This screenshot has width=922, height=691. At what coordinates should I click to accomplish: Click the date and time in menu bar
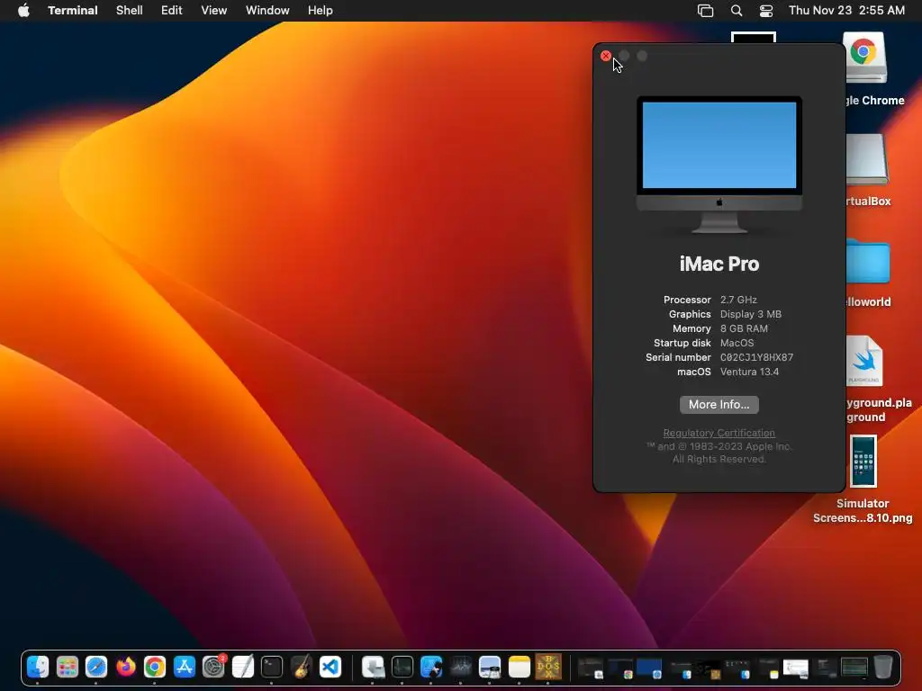click(x=846, y=11)
